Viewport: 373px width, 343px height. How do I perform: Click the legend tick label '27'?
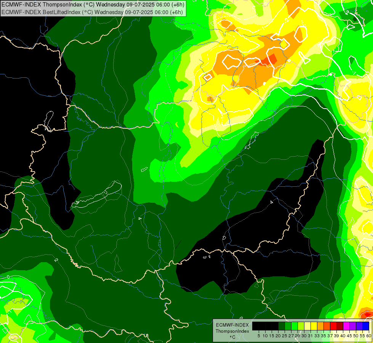291,336
